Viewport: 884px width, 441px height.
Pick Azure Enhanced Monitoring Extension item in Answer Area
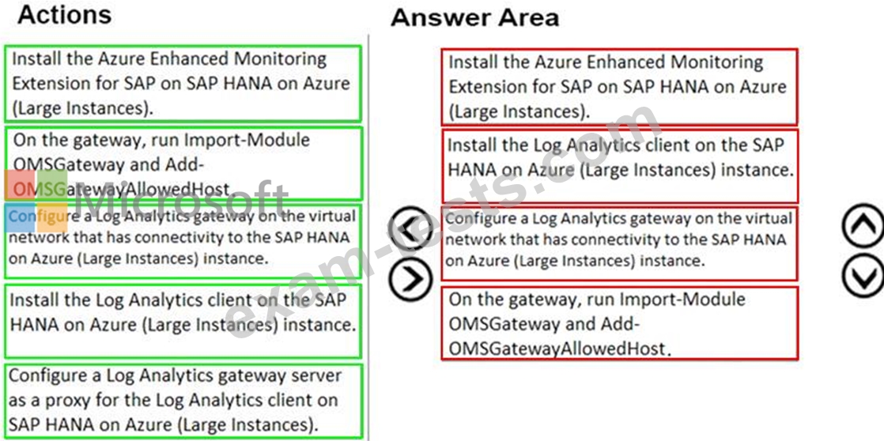tap(619, 86)
